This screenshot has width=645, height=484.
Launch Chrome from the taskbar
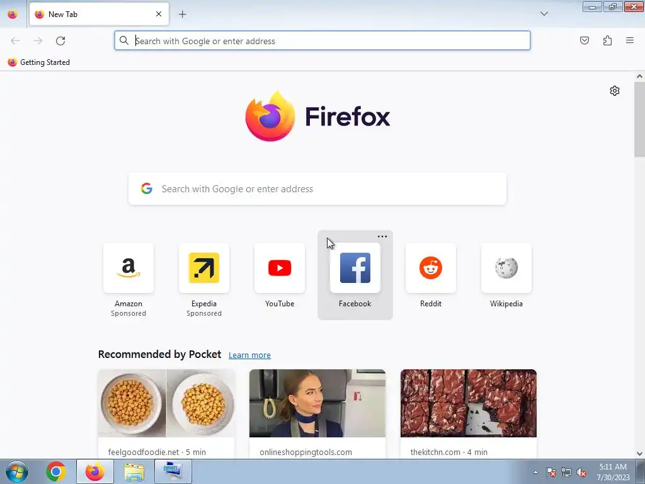click(x=56, y=471)
